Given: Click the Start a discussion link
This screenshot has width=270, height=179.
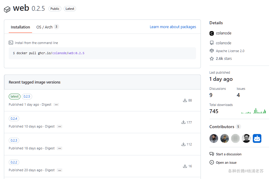Looking at the screenshot, I should coord(229,154).
